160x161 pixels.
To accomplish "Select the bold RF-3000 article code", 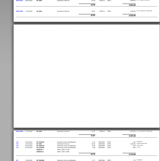I will (x=39, y=144).
